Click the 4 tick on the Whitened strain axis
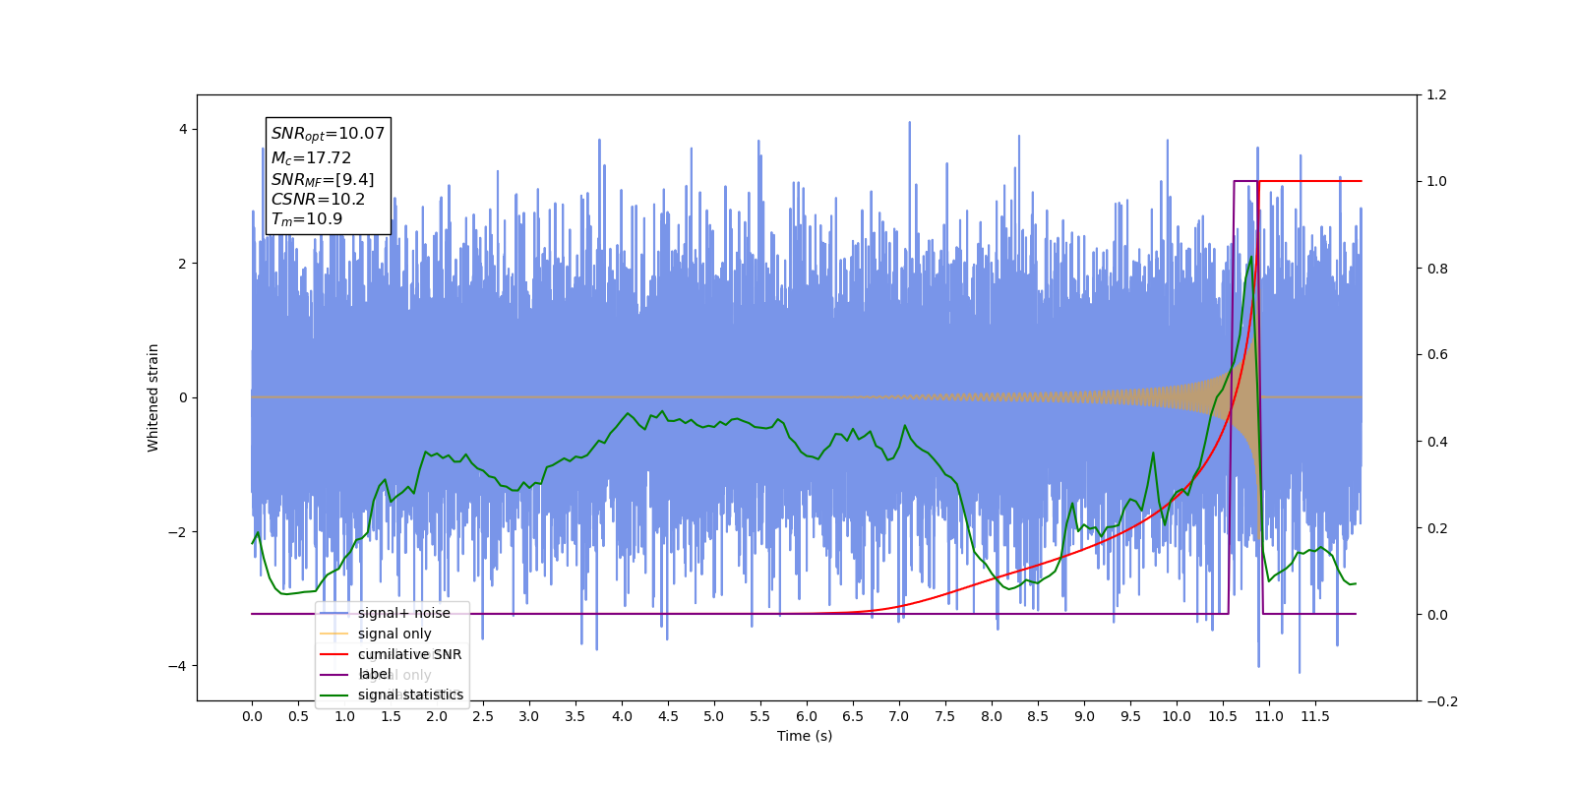Screen dimensions: 1574x787 point(183,130)
